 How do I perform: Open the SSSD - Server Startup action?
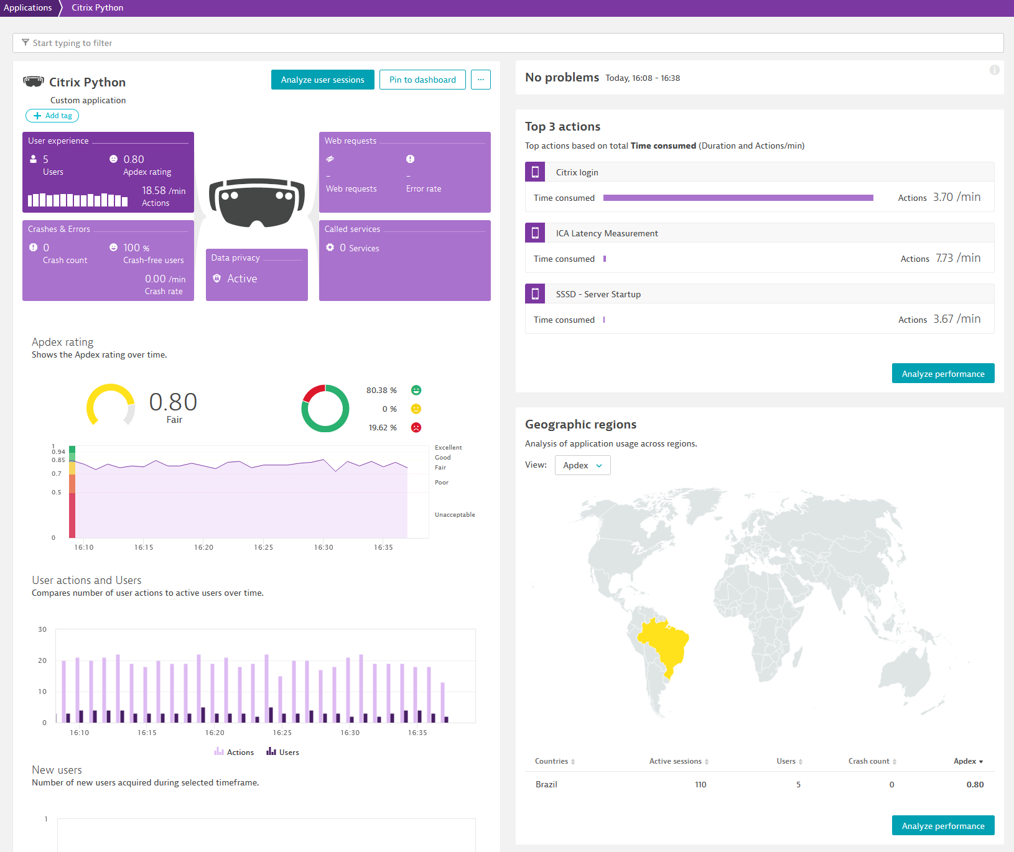coord(598,294)
